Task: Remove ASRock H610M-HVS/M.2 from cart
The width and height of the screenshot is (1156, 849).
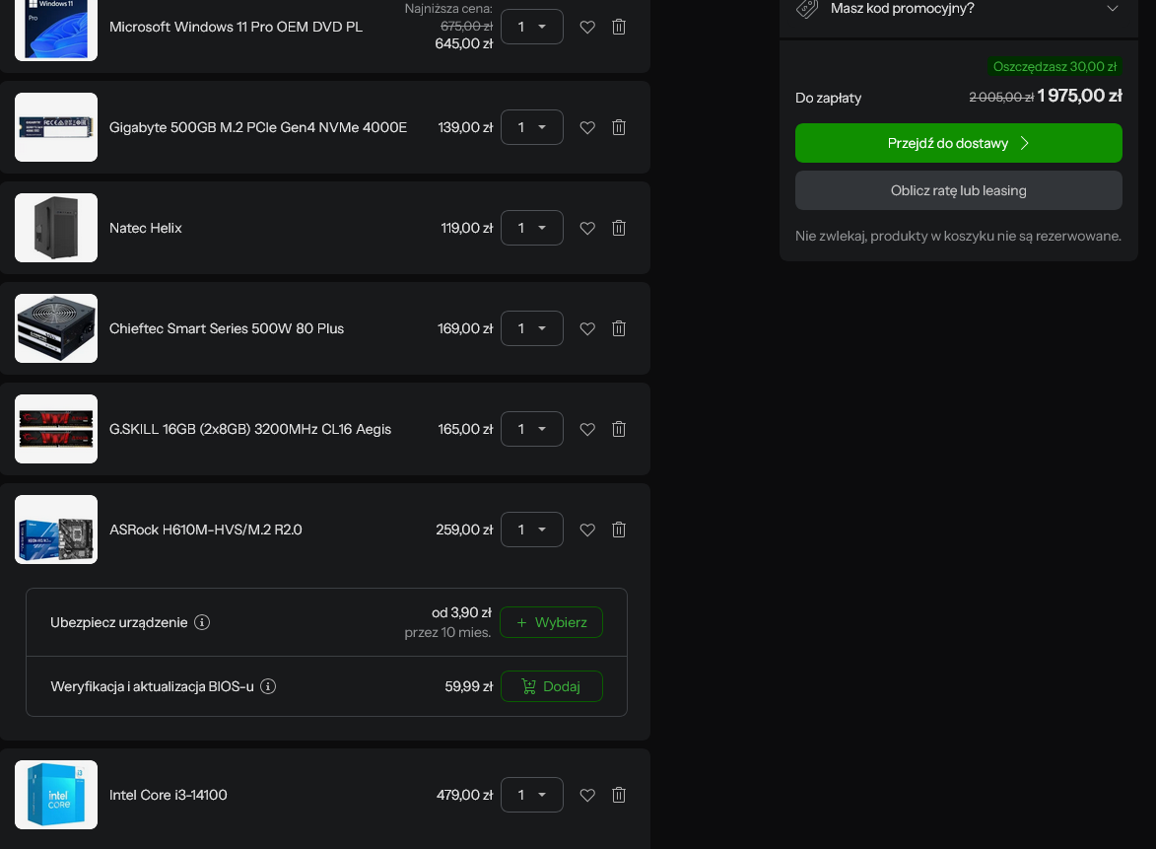Action: tap(619, 530)
